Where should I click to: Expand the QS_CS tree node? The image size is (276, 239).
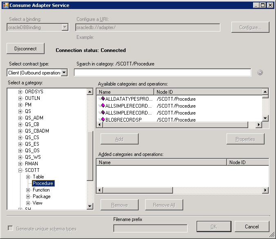pyautogui.click(x=20, y=138)
